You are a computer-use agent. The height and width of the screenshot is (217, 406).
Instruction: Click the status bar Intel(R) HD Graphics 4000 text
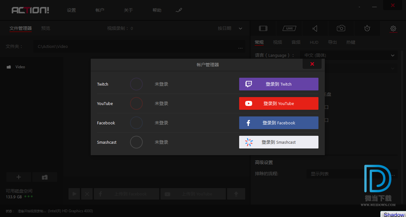70,211
